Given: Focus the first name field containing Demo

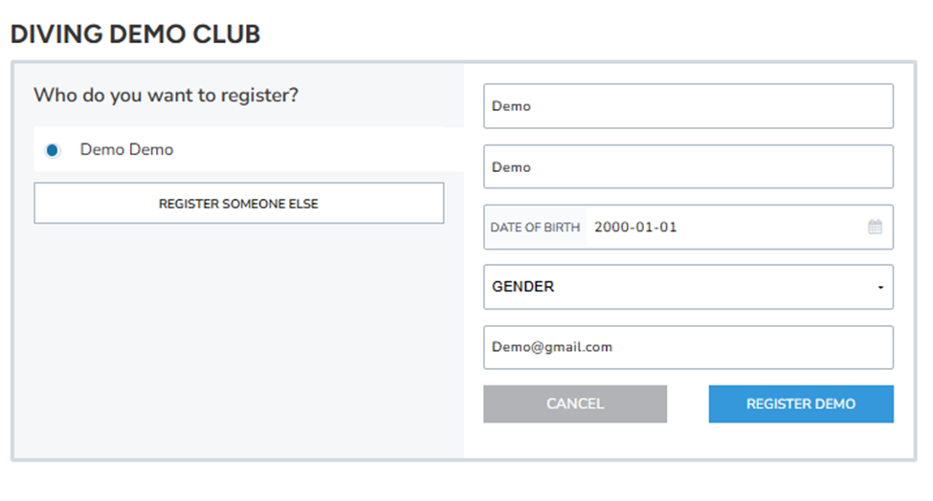Looking at the screenshot, I should coord(688,106).
